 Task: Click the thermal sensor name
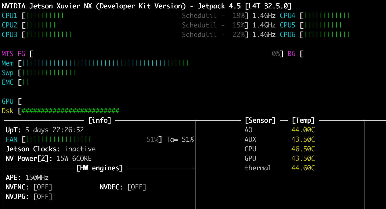(x=258, y=168)
